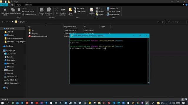Screen dimensions: 188x105
Task: Click Hiçbirini seçme
Action: tap(113, 12)
